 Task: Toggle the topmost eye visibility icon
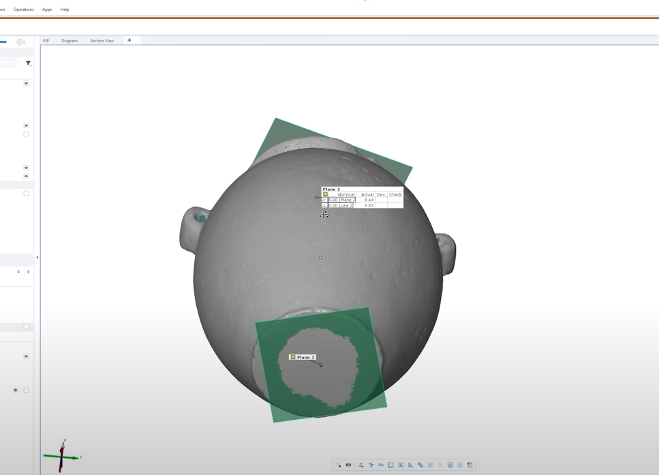[x=26, y=83]
